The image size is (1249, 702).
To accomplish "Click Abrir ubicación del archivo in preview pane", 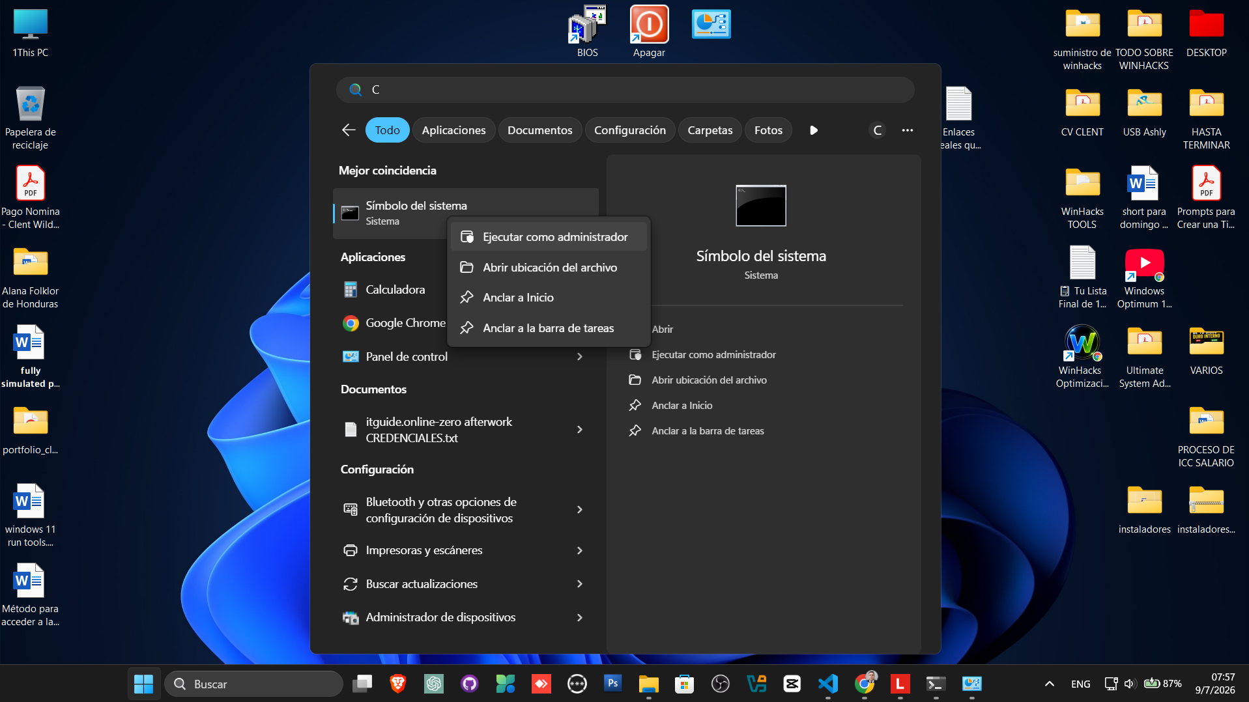I will [x=709, y=380].
